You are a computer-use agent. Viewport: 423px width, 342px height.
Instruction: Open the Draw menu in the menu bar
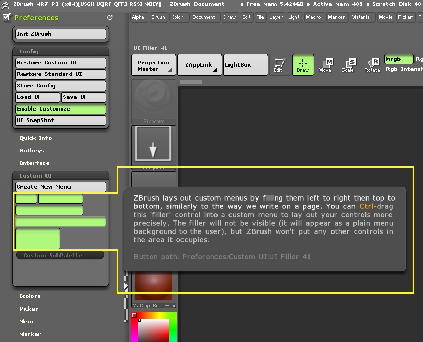pos(230,17)
